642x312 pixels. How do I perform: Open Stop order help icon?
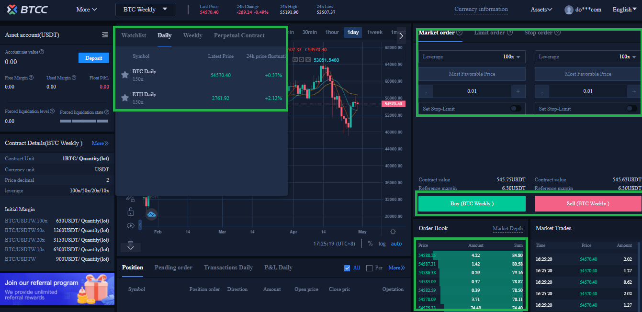pos(557,33)
